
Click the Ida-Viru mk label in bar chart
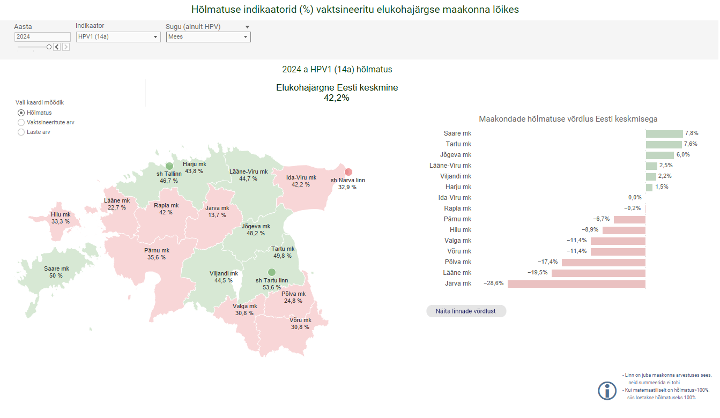[x=455, y=198]
